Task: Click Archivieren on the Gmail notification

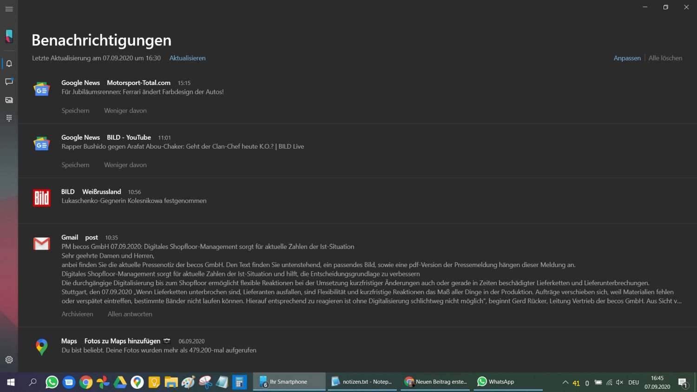Action: coord(77,314)
